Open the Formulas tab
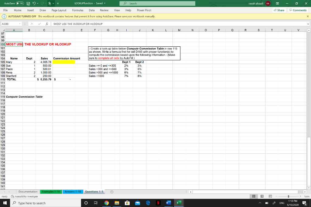Viewport: 311px width, 207px height. coord(78,10)
